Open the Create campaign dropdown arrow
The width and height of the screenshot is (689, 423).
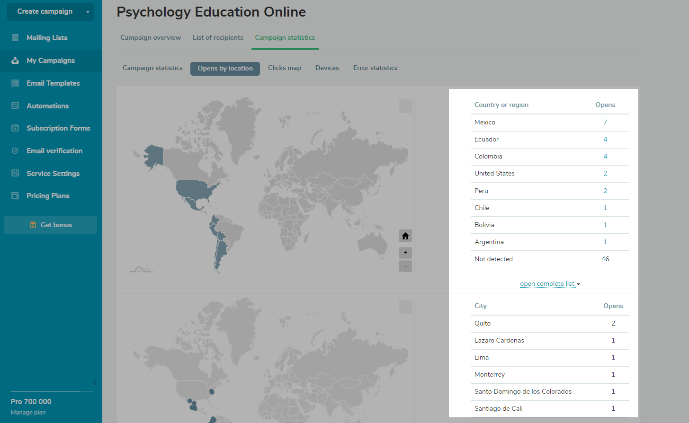click(88, 12)
